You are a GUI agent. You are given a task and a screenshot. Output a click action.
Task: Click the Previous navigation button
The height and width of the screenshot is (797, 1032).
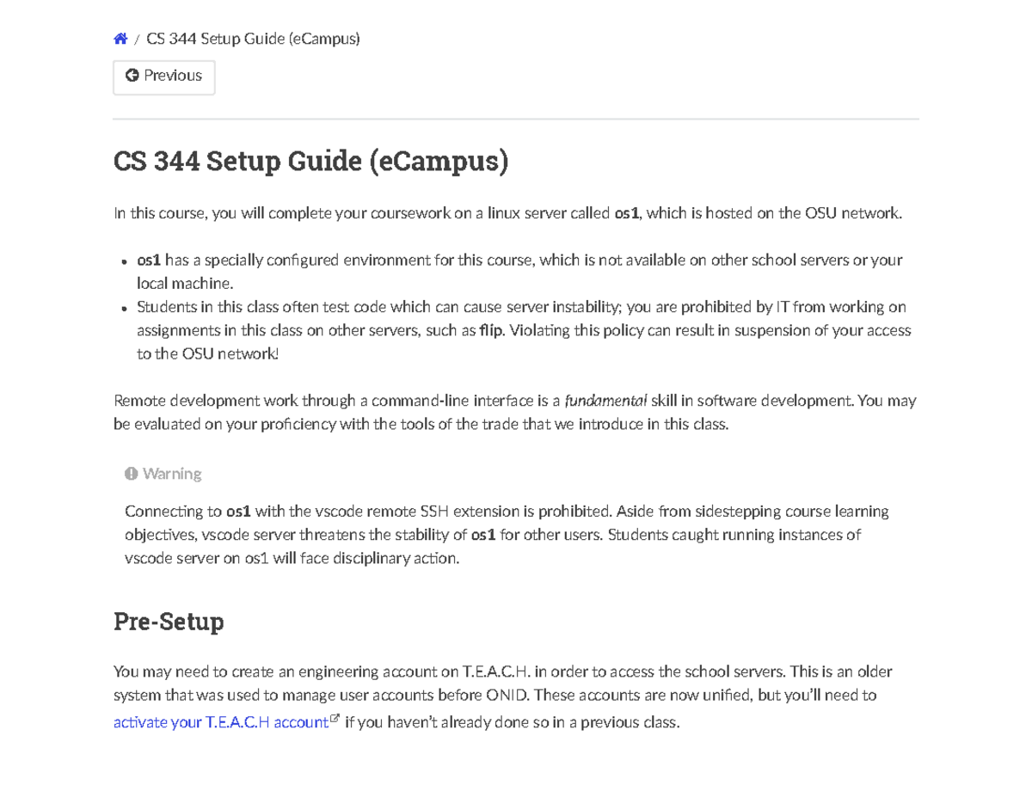point(163,76)
